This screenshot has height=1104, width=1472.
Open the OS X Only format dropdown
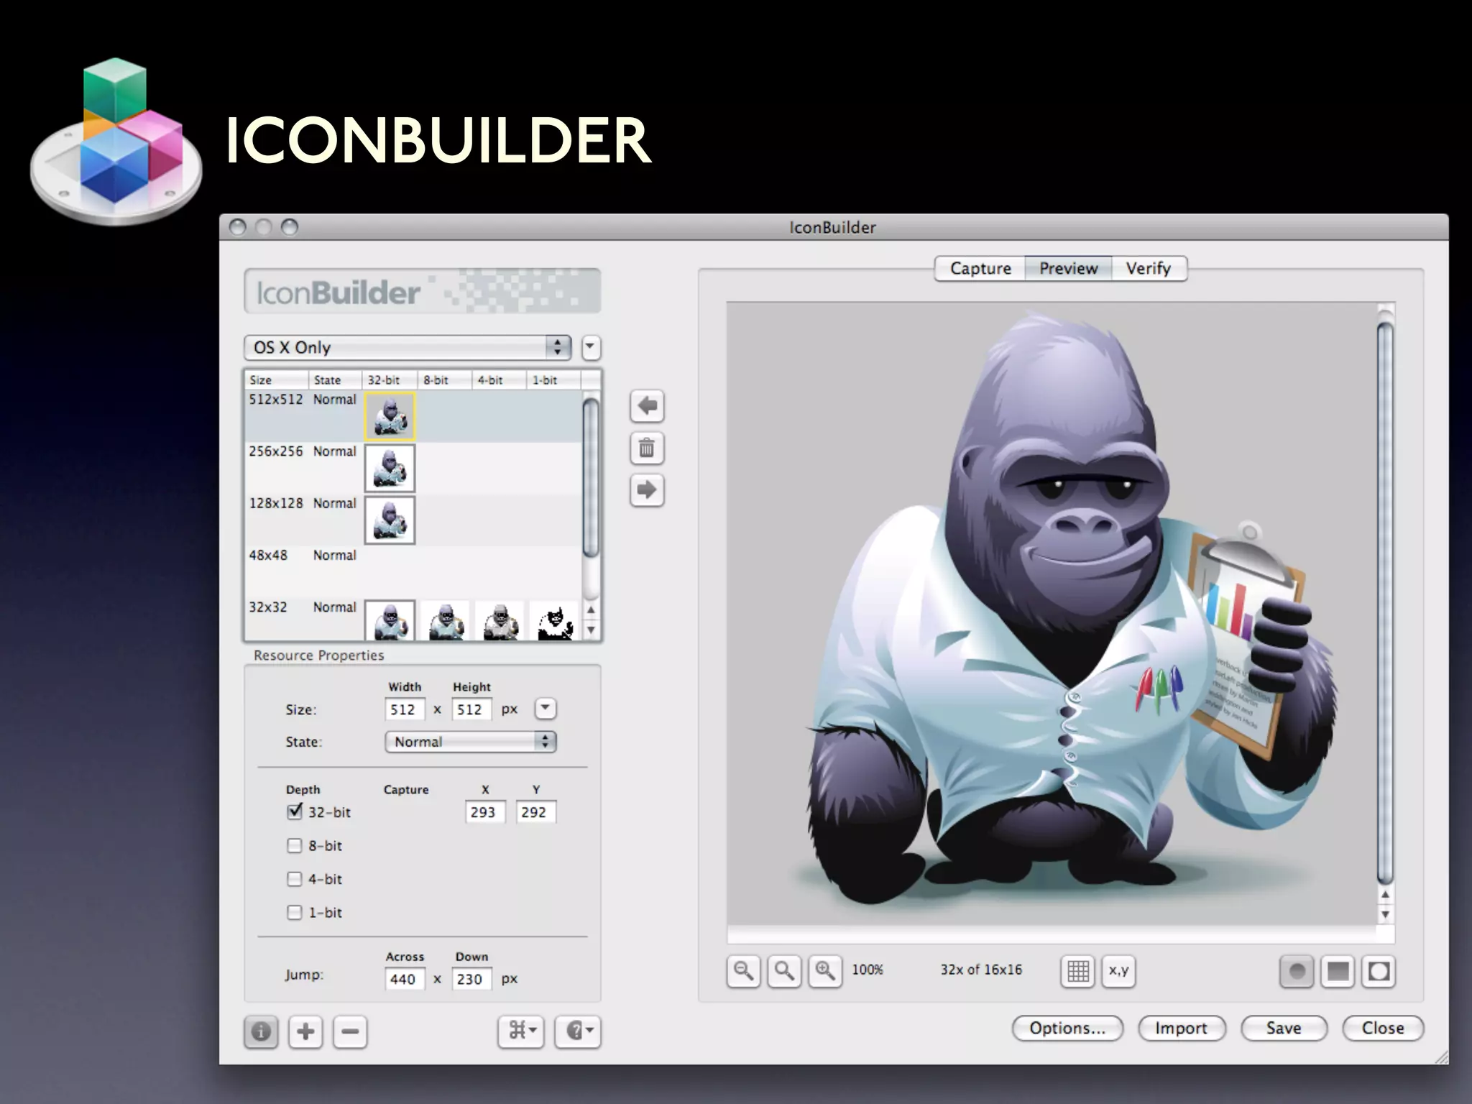408,348
